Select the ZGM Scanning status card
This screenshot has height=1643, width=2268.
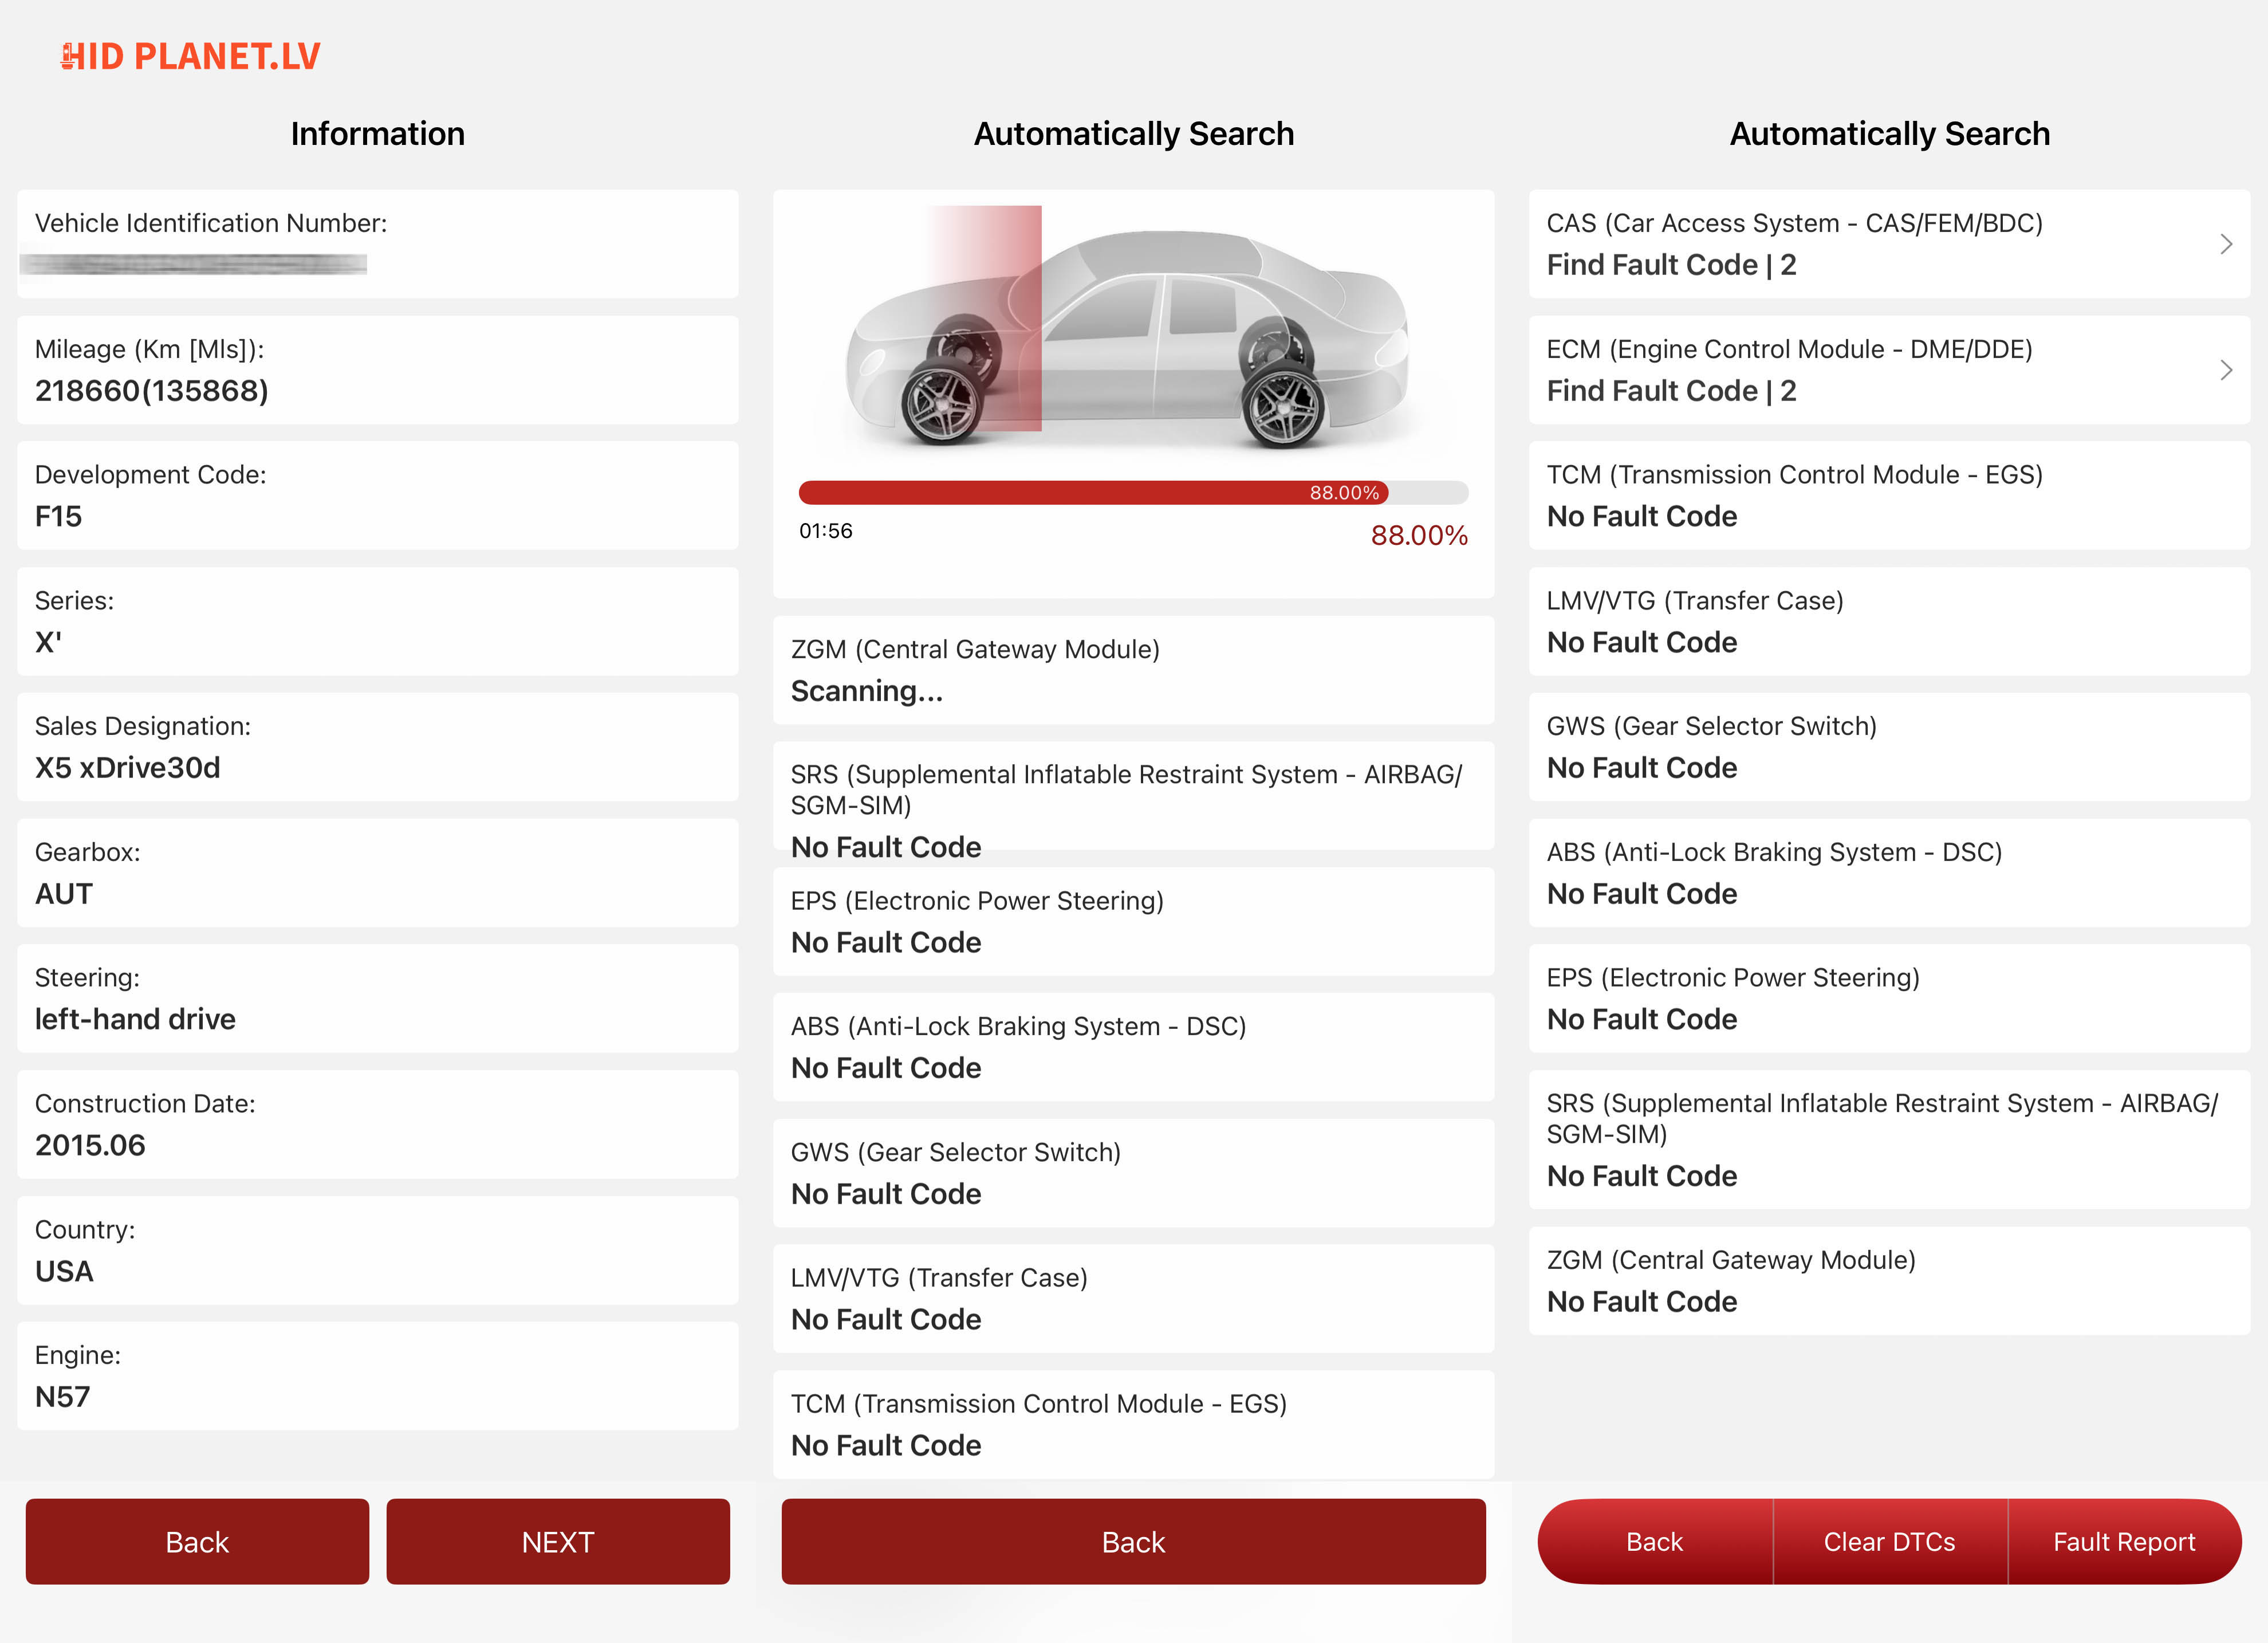(x=1133, y=670)
